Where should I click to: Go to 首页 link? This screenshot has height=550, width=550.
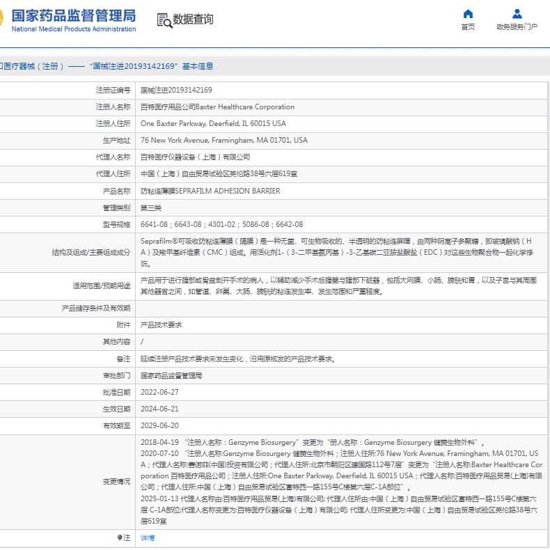tap(468, 27)
